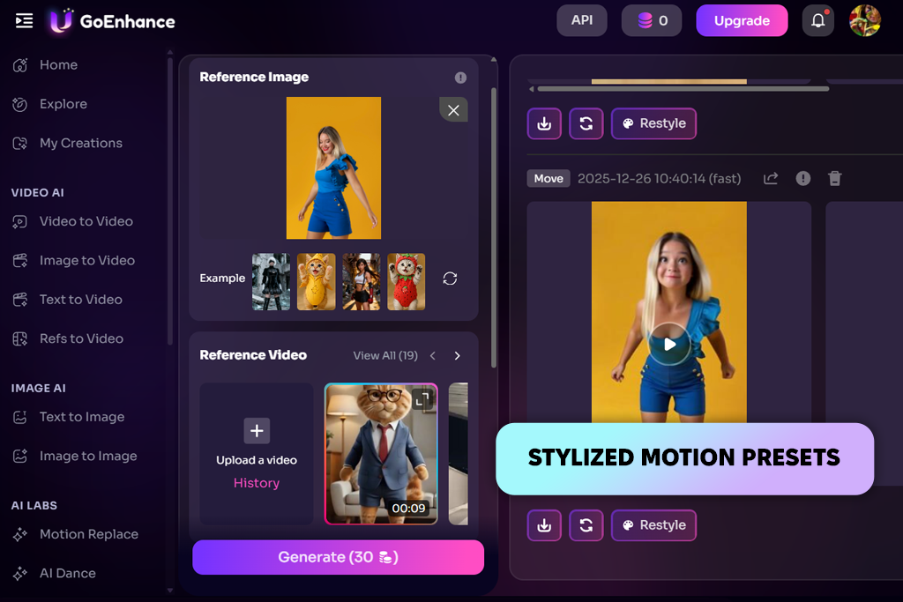Screen dimensions: 903x602
Task: Click the Generate (30) button
Action: tap(338, 557)
